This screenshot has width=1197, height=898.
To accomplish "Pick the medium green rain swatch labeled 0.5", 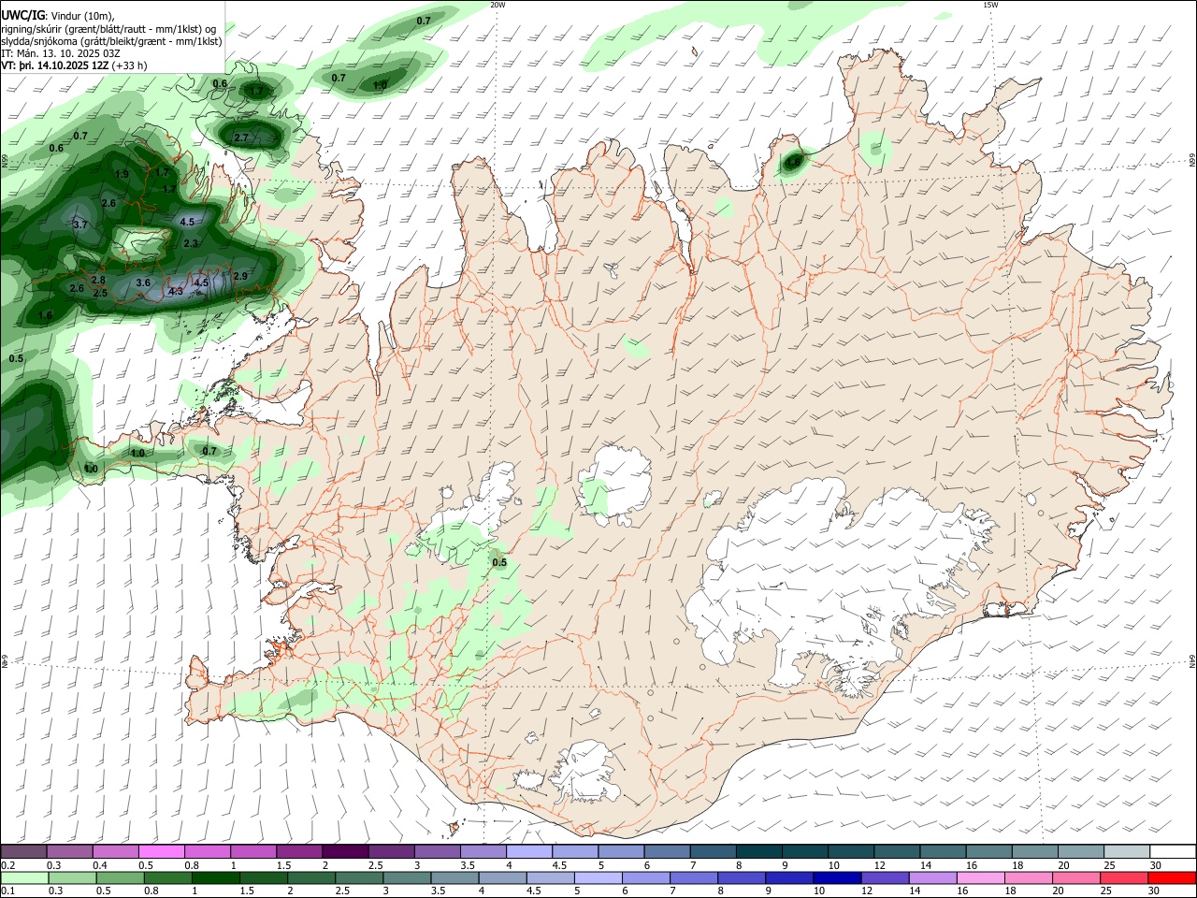I will 120,877.
